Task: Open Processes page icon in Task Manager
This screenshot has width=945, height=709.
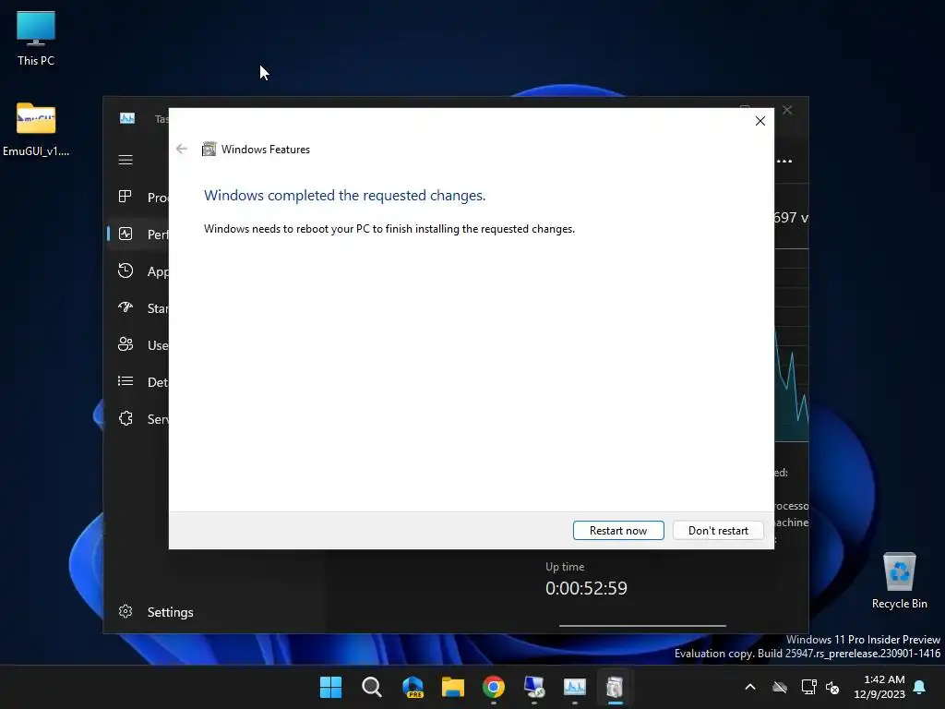Action: pos(126,197)
